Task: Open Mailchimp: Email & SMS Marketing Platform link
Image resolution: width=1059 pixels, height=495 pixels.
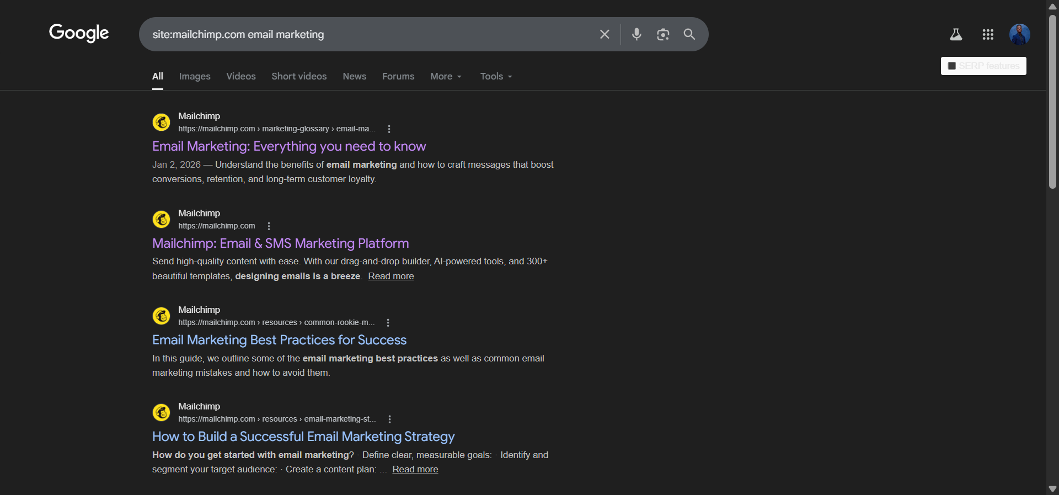Action: pos(281,243)
